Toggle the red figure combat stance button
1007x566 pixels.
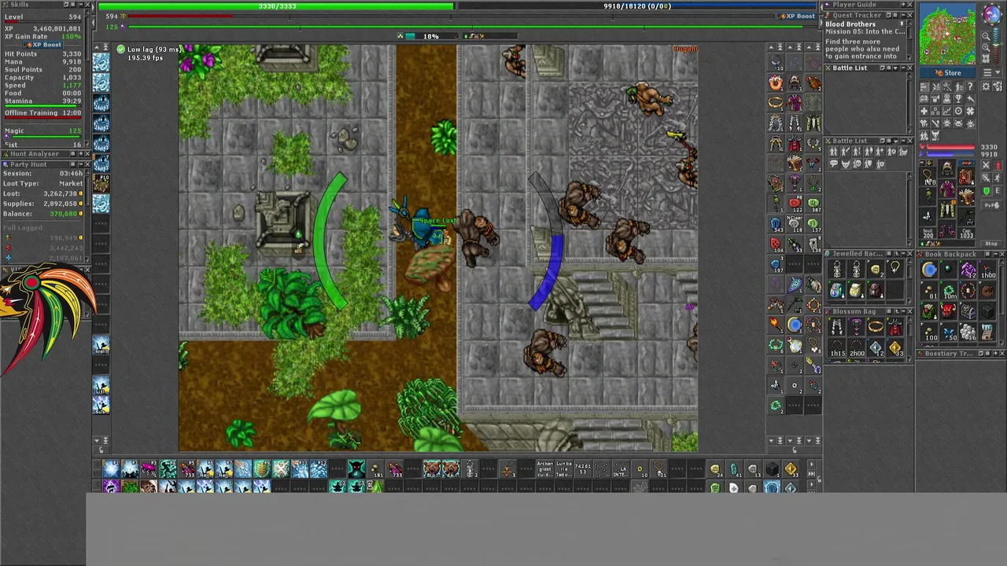[997, 164]
